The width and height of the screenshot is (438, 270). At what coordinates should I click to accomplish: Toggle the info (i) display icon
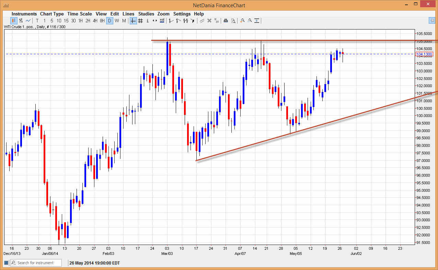point(148,21)
